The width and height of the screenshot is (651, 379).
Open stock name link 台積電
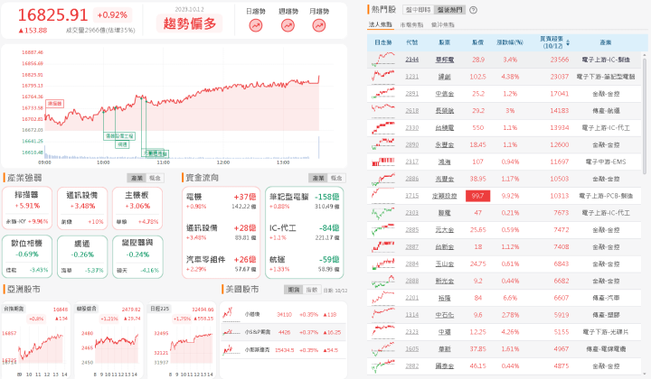[444, 127]
